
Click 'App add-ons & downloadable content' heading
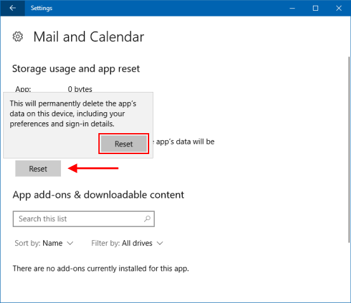click(98, 195)
